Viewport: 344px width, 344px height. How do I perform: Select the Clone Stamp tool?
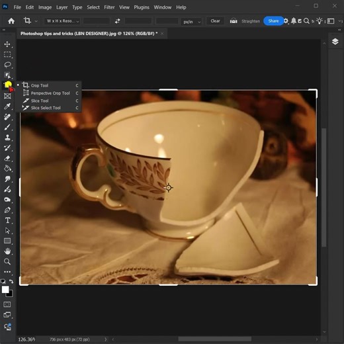[7, 138]
